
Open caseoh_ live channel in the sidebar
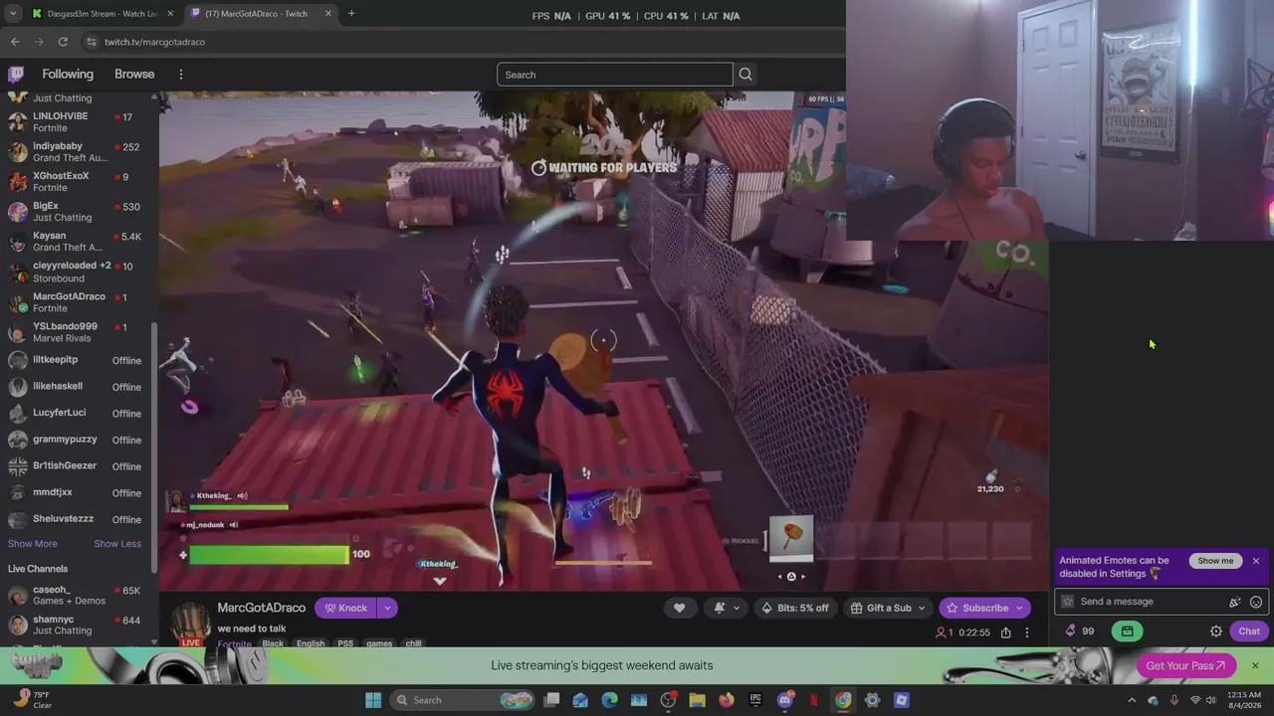pos(76,596)
